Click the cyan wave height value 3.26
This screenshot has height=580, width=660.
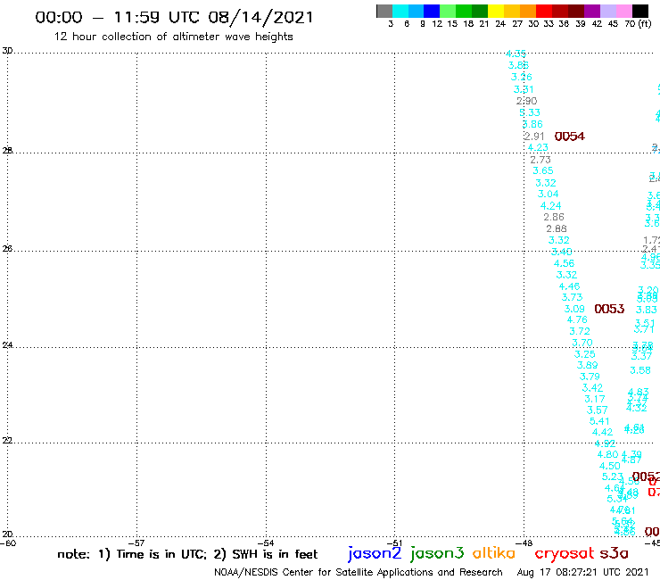pyautogui.click(x=522, y=77)
